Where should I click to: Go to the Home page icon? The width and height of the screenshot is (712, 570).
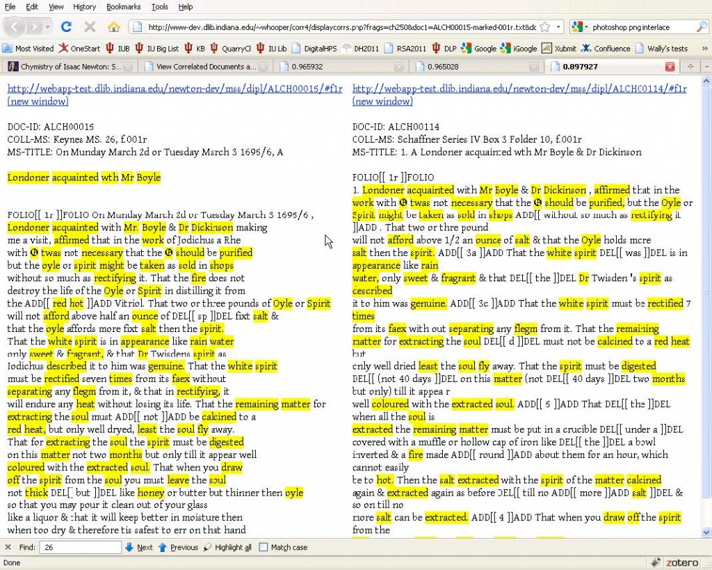[113, 27]
